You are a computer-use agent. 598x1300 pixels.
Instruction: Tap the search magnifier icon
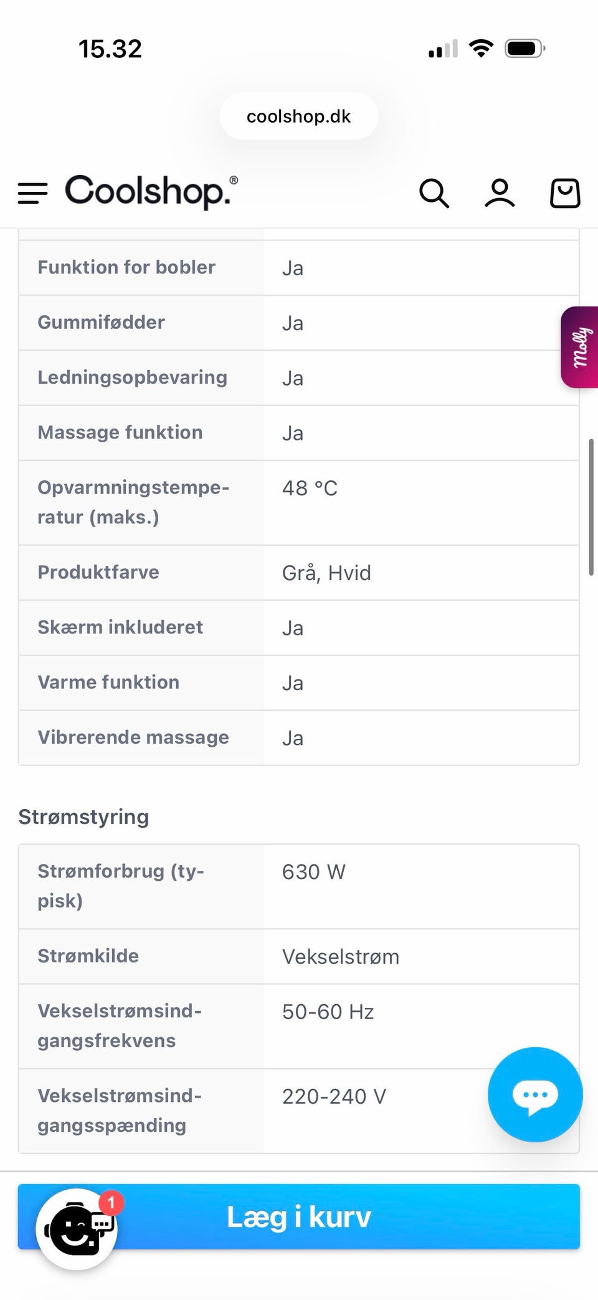(434, 193)
